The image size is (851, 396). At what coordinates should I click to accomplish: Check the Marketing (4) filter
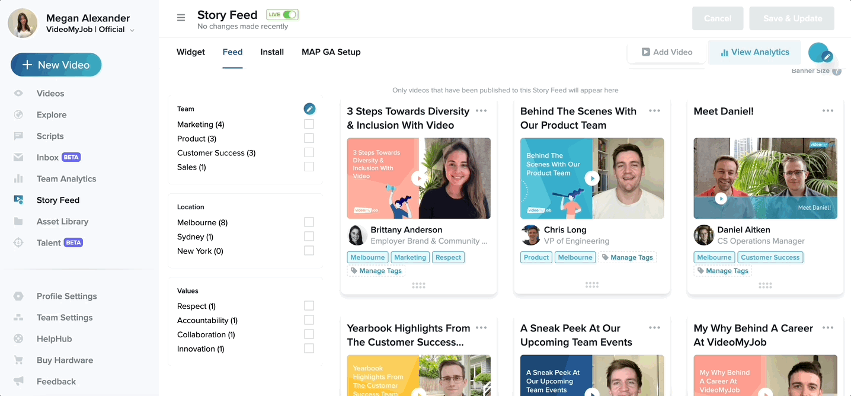(x=309, y=124)
